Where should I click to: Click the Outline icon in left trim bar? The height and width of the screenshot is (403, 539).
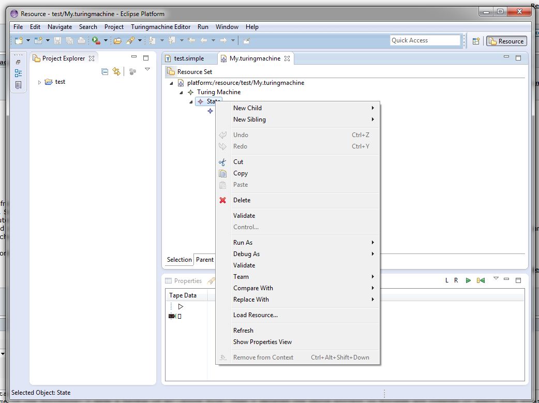[x=18, y=73]
